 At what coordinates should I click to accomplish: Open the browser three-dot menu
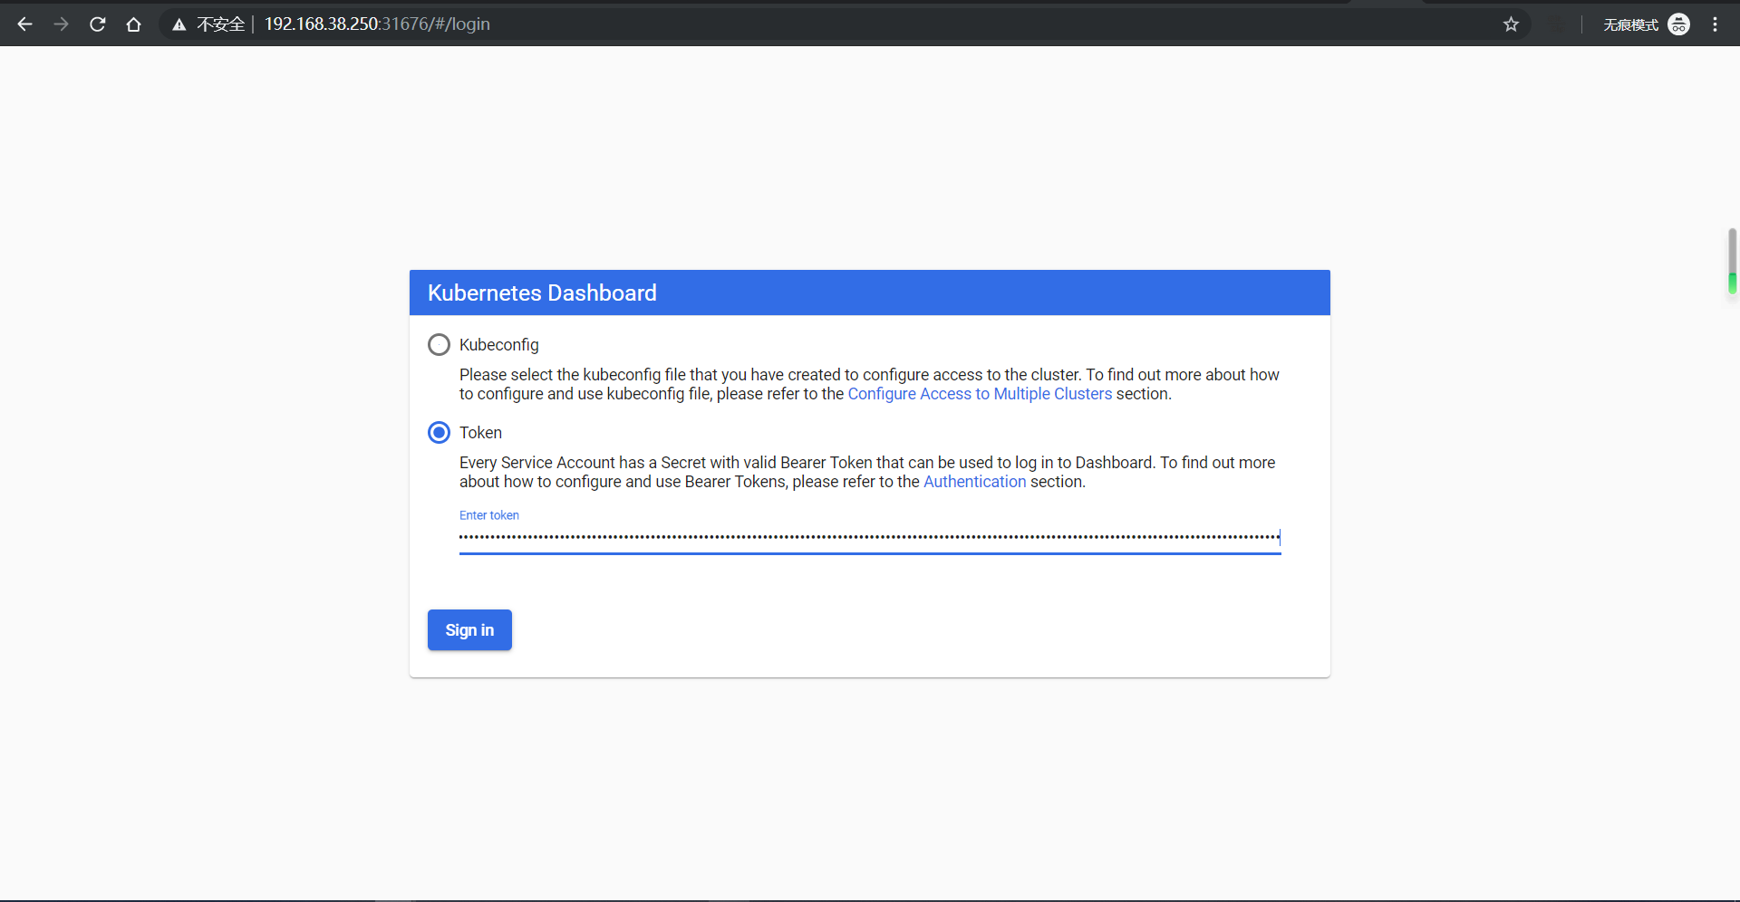point(1715,24)
